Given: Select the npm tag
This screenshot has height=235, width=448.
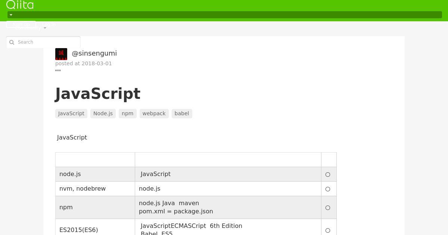Looking at the screenshot, I should (x=128, y=113).
